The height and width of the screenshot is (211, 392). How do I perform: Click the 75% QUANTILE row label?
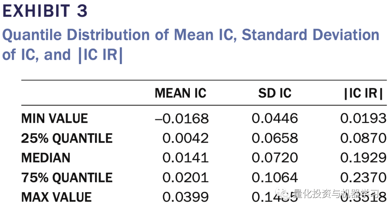point(67,178)
